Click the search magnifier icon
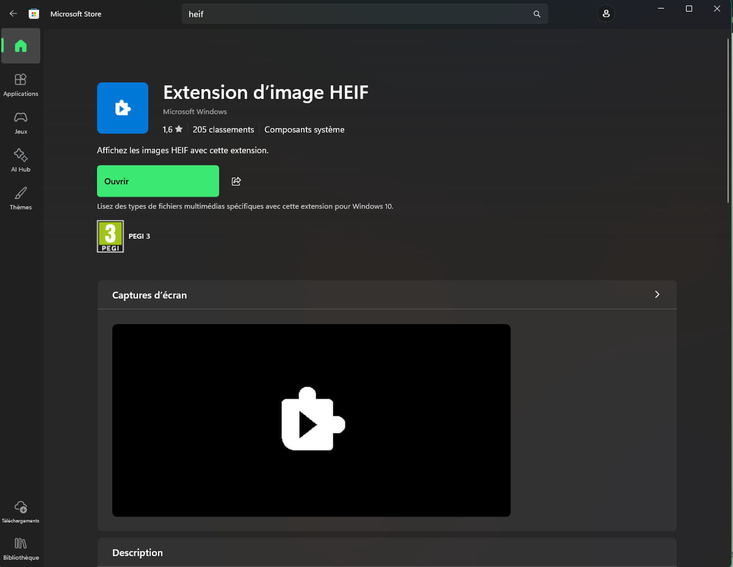 536,14
